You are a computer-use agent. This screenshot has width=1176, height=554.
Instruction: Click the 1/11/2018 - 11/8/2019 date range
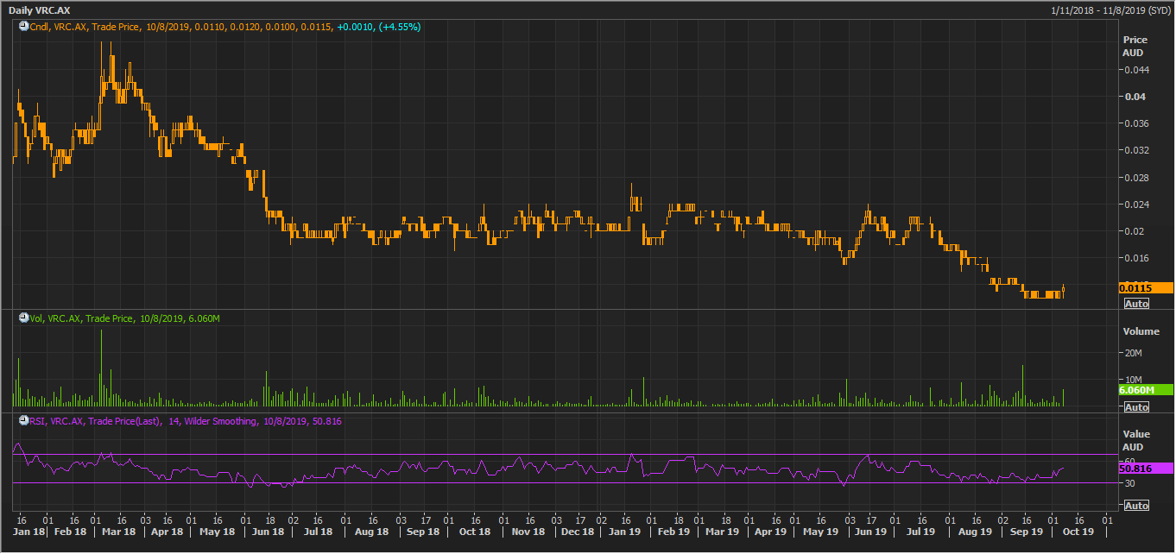(x=1110, y=9)
